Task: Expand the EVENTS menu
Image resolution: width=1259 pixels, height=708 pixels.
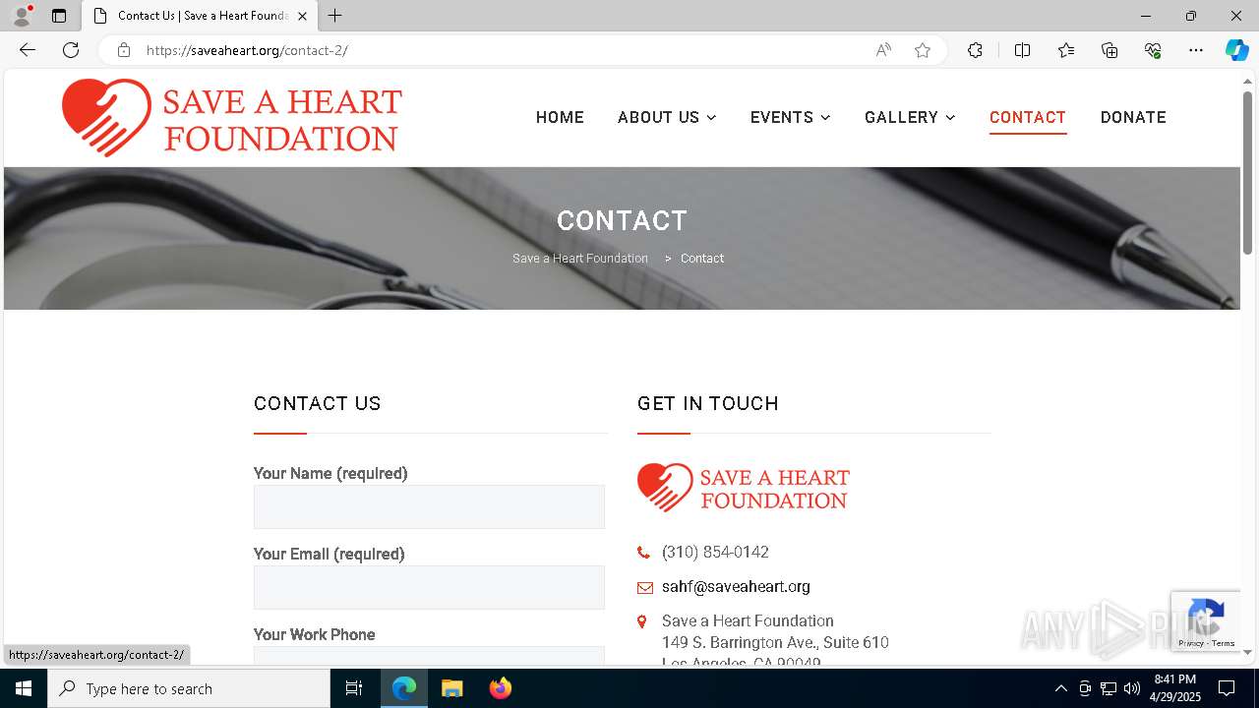Action: [x=790, y=117]
